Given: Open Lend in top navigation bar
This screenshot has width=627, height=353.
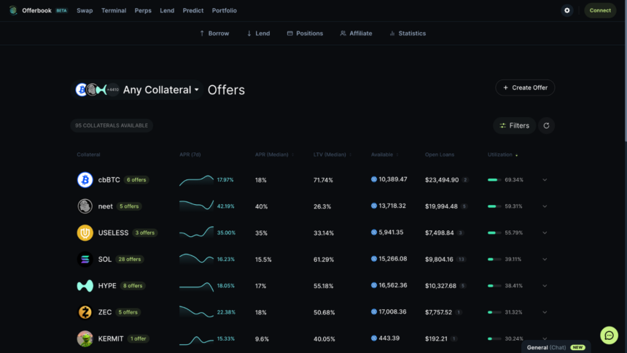Looking at the screenshot, I should click(167, 10).
